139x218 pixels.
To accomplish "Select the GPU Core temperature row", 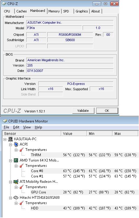I will click(84, 192).
